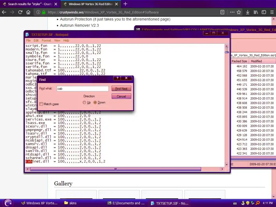Switch to 'Windows XP Vorte...' taskbar button
The image size is (276, 207).
click(39, 203)
